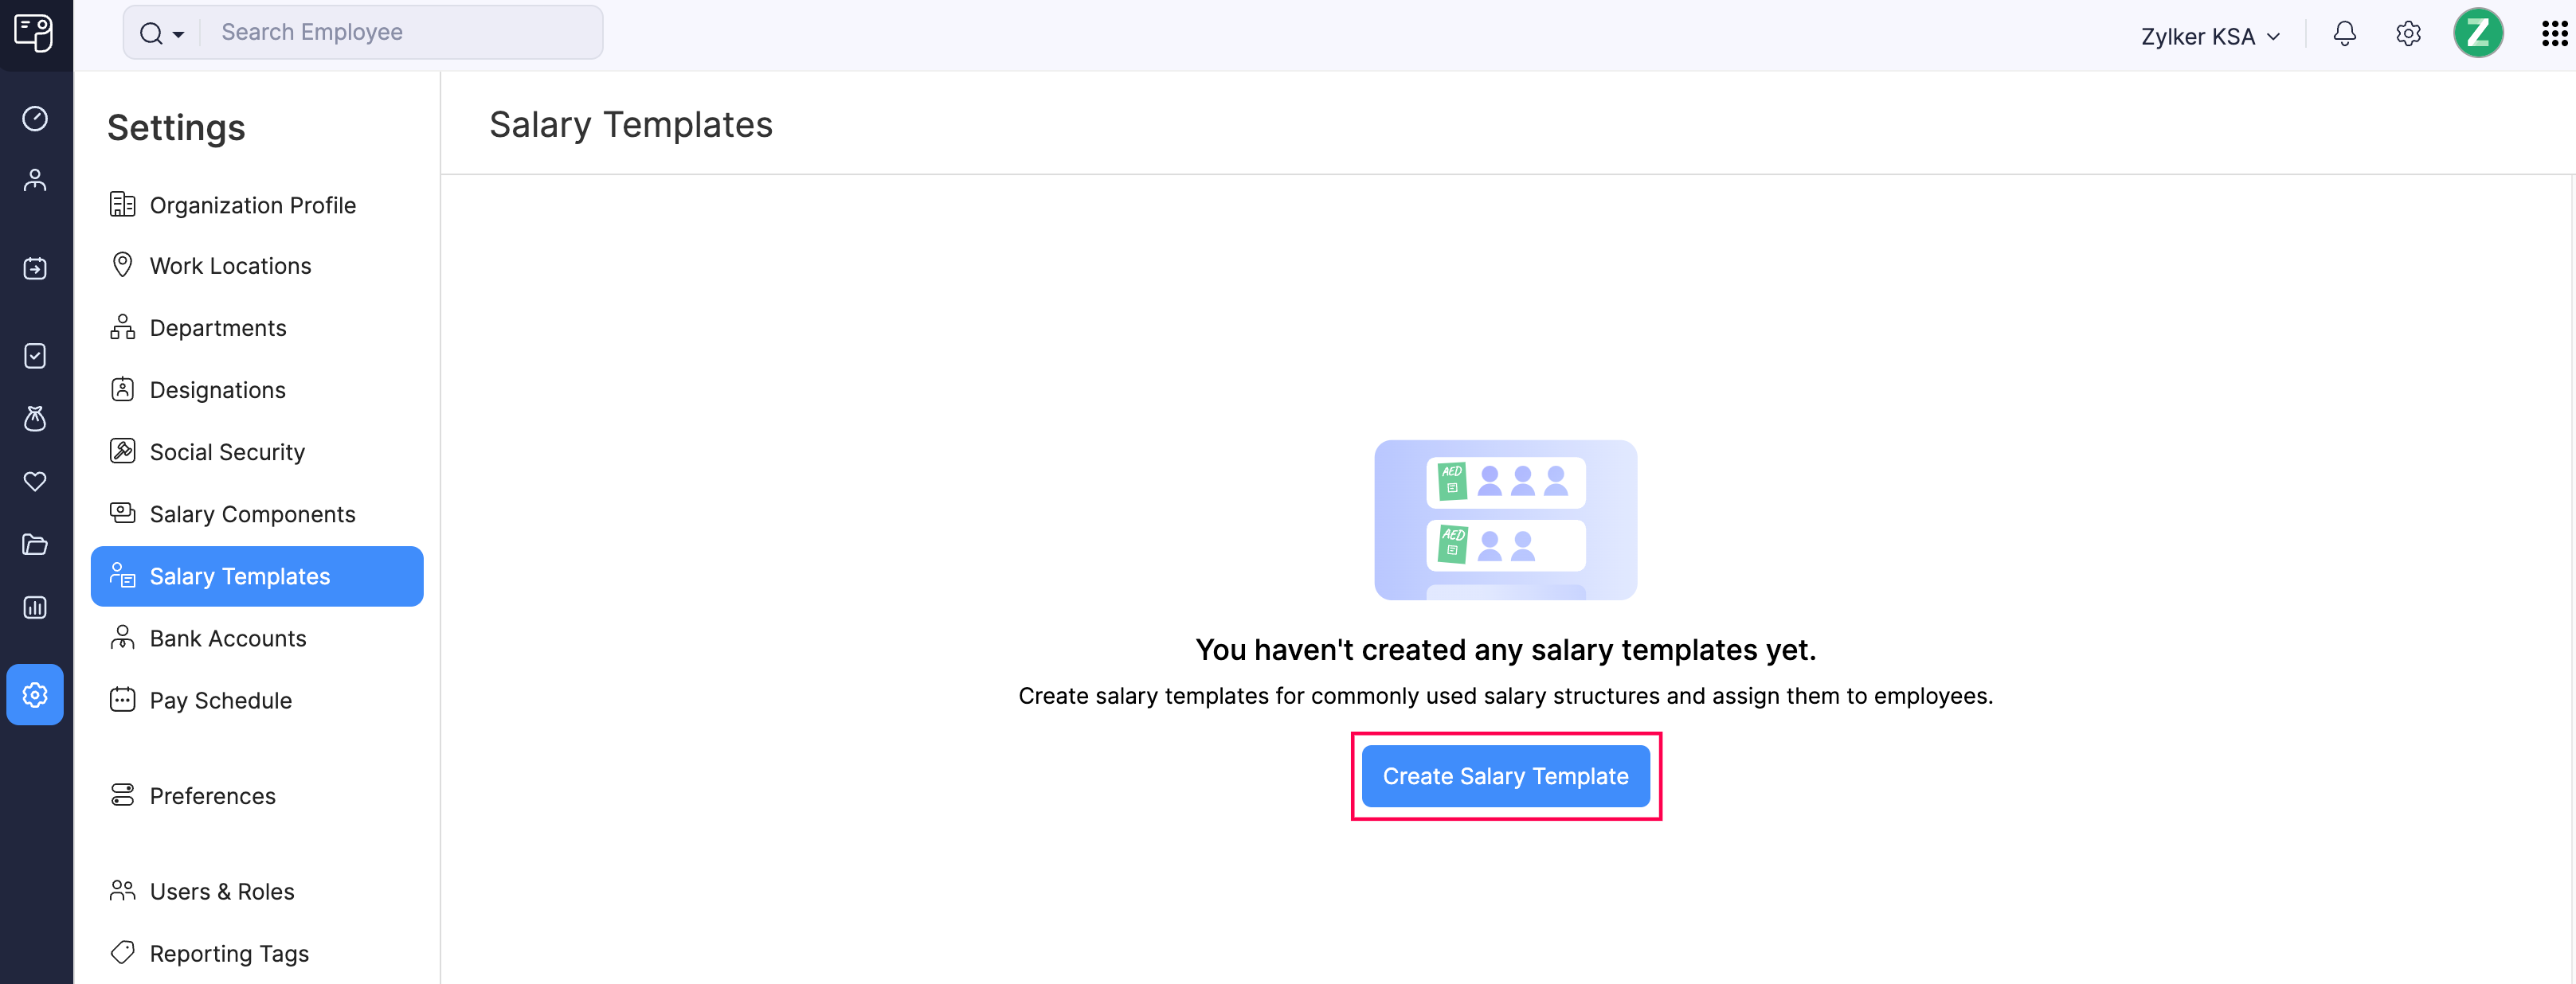Open Pay Runs via the money bag icon

pyautogui.click(x=35, y=420)
